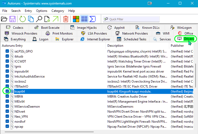Screen dimensions: 198x134
Task: Open the Category menu
Action: tap(58, 11)
